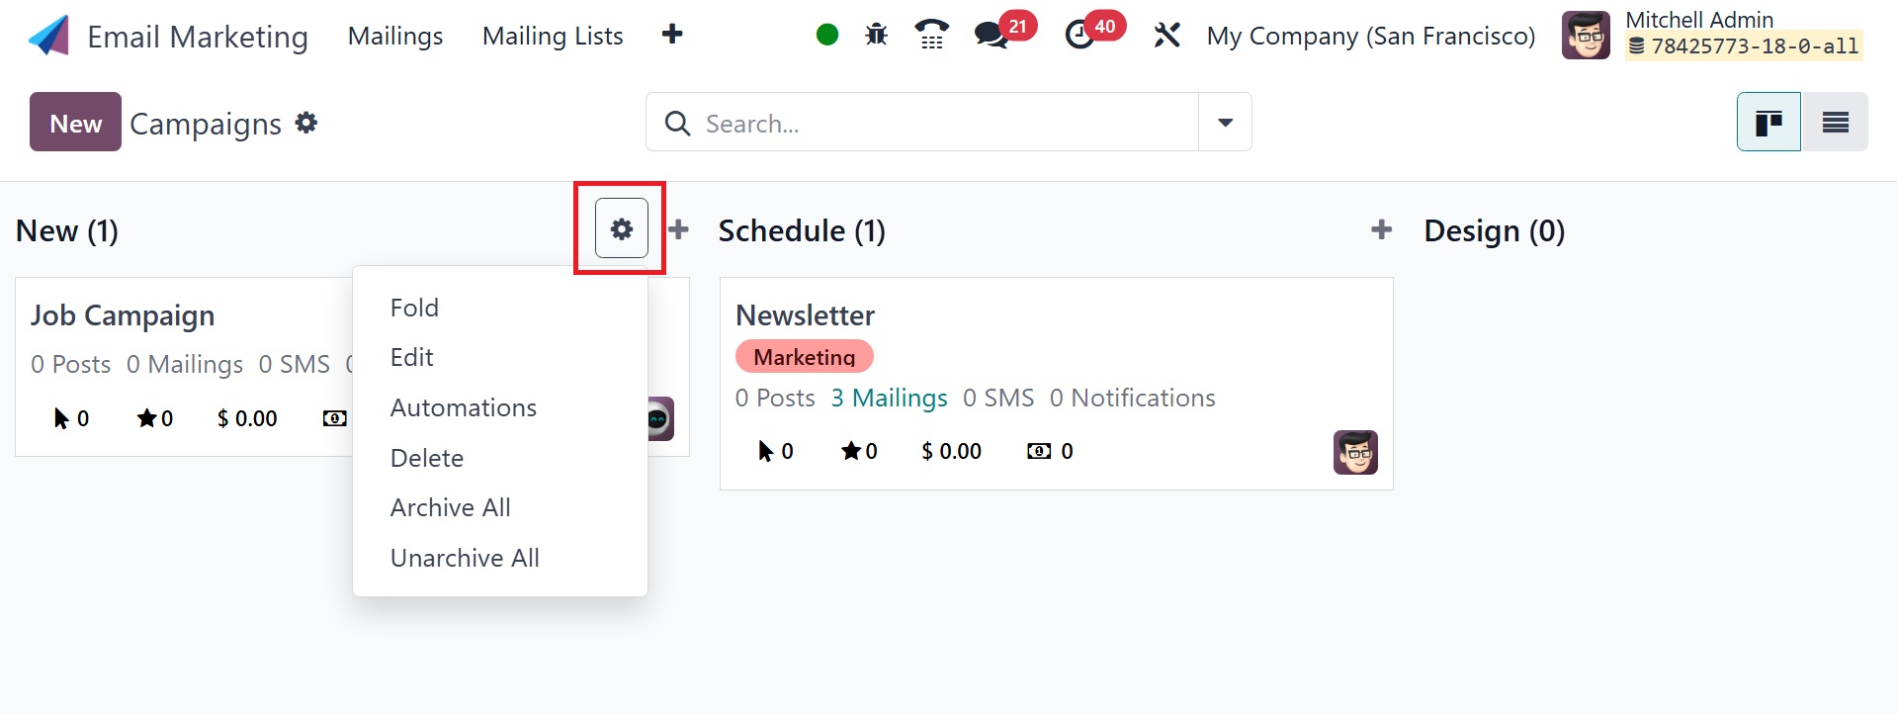
Task: Toggle the search options dropdown arrow
Action: click(x=1225, y=123)
